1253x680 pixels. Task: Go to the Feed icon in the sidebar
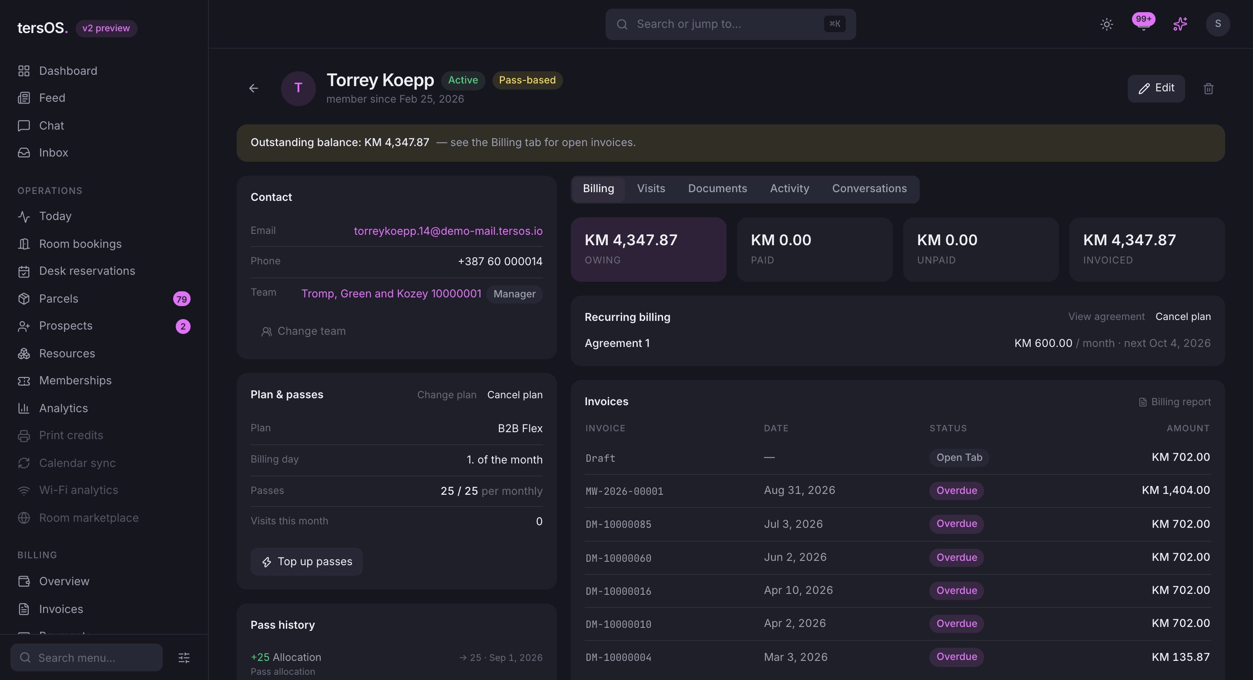pyautogui.click(x=24, y=98)
